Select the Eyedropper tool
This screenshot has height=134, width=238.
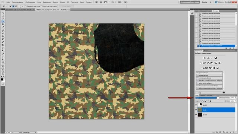click(3, 27)
